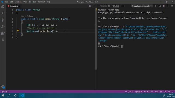Open the File menu

click(7, 2)
